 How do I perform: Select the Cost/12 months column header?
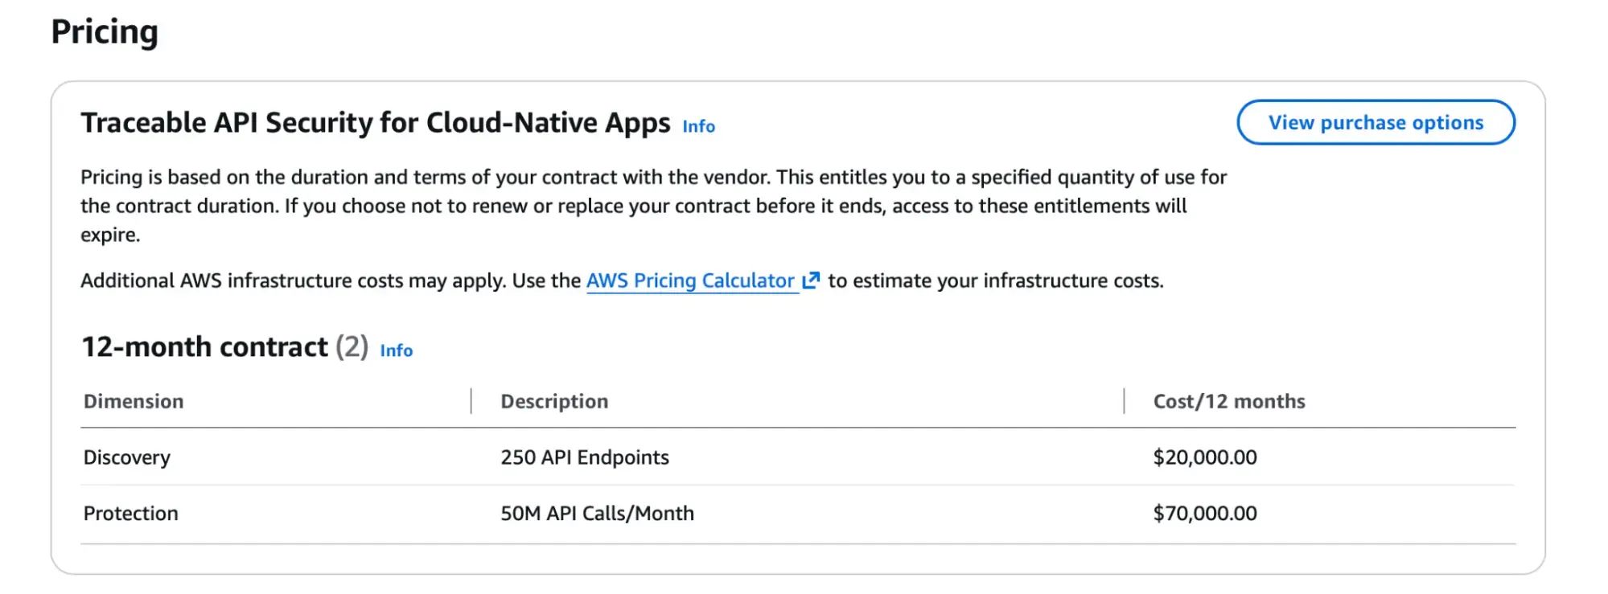point(1229,401)
